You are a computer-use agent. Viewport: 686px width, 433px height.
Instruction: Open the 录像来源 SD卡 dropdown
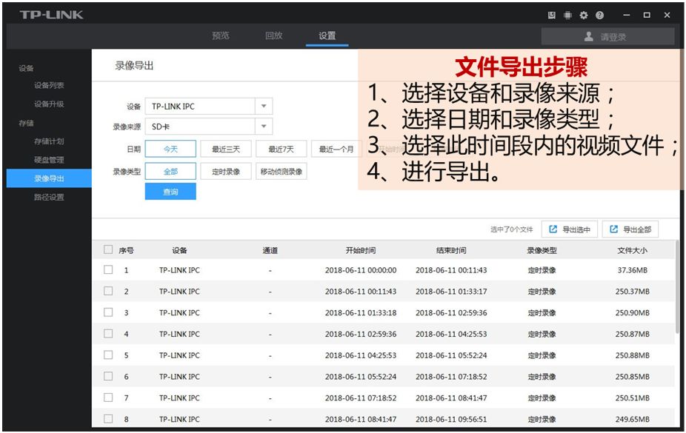point(264,127)
